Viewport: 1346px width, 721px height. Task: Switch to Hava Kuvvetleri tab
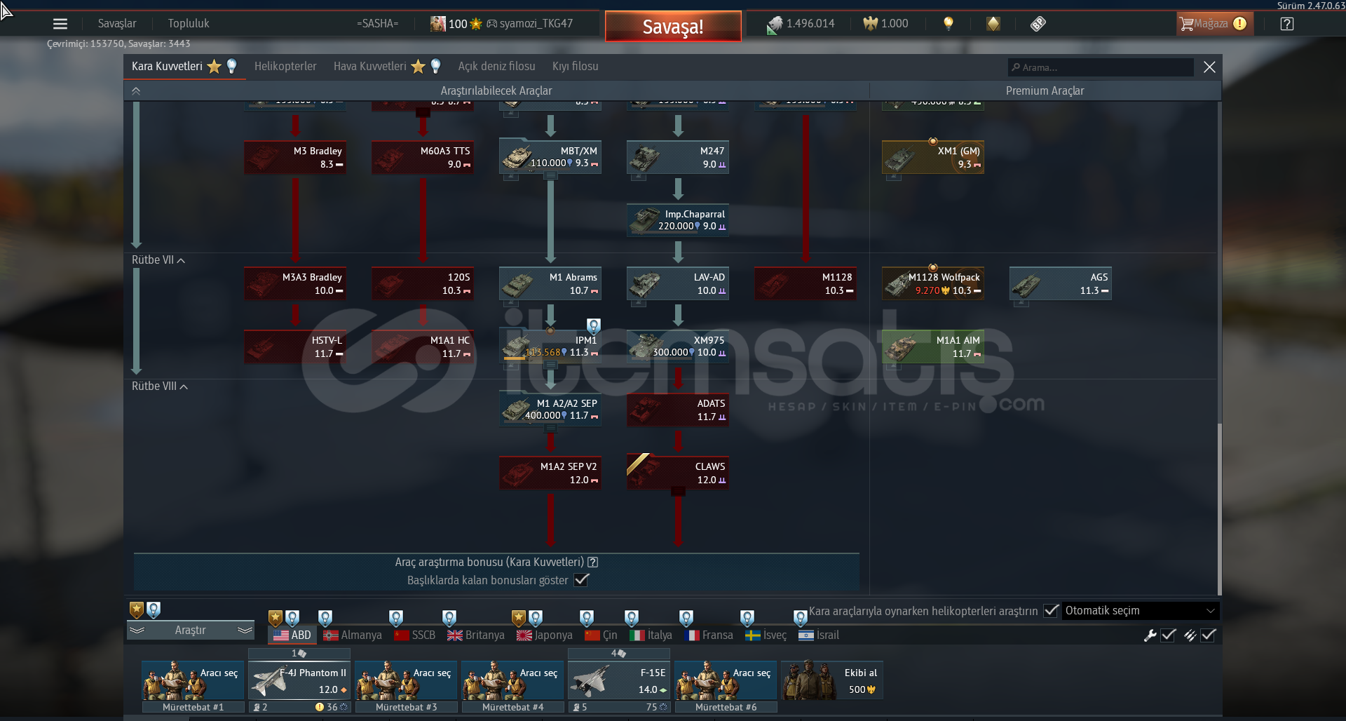point(386,67)
